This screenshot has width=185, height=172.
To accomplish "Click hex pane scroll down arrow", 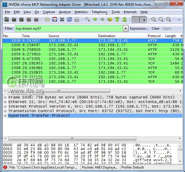I will click(x=180, y=161).
